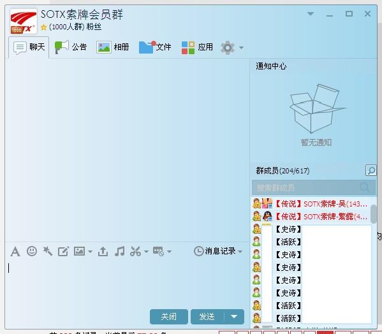Expand the screenshot options dropdown arrow
382x334 pixels.
[x=146, y=252]
